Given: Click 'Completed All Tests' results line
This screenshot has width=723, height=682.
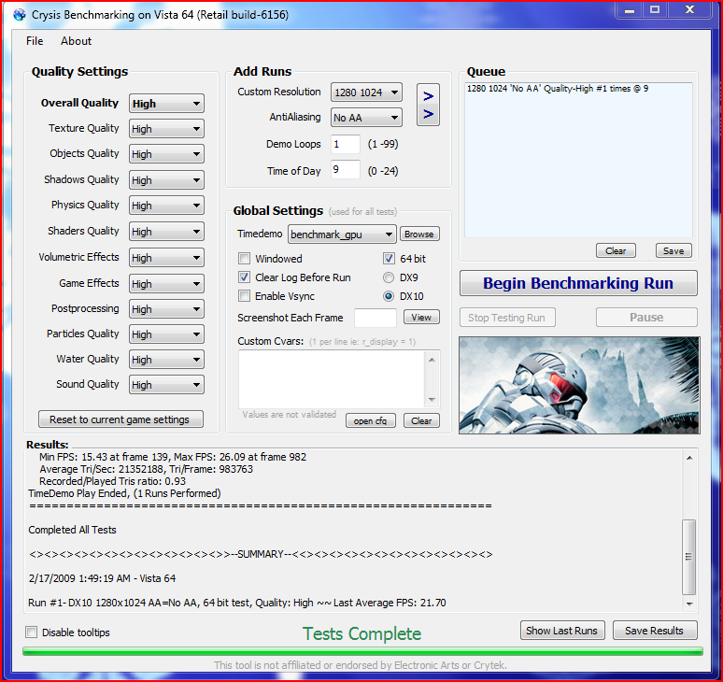Looking at the screenshot, I should point(72,530).
